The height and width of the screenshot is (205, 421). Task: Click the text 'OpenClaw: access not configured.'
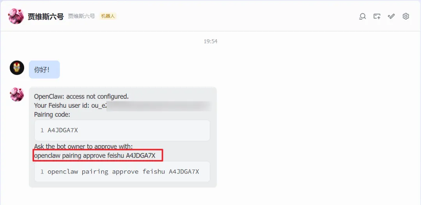click(81, 96)
